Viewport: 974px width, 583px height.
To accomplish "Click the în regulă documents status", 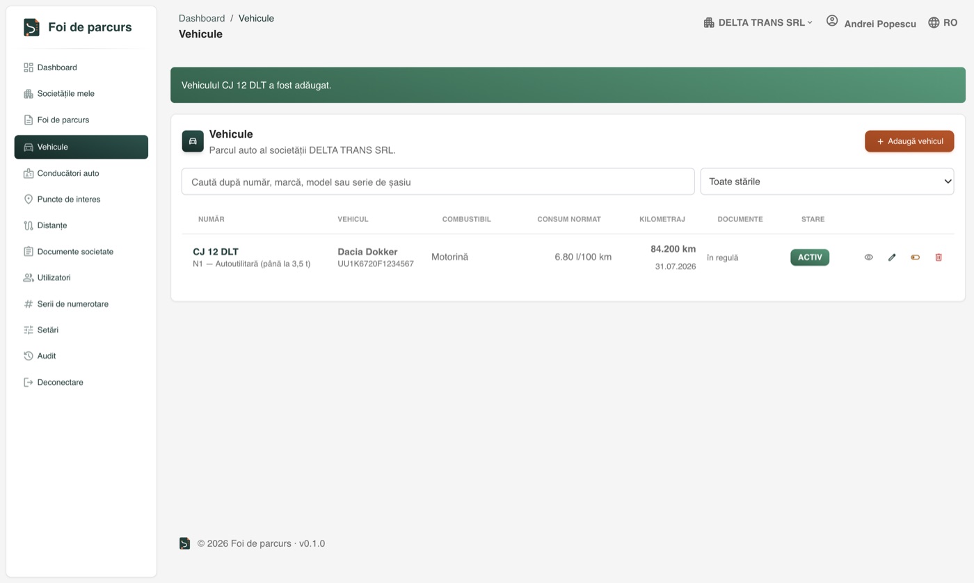I will click(722, 257).
